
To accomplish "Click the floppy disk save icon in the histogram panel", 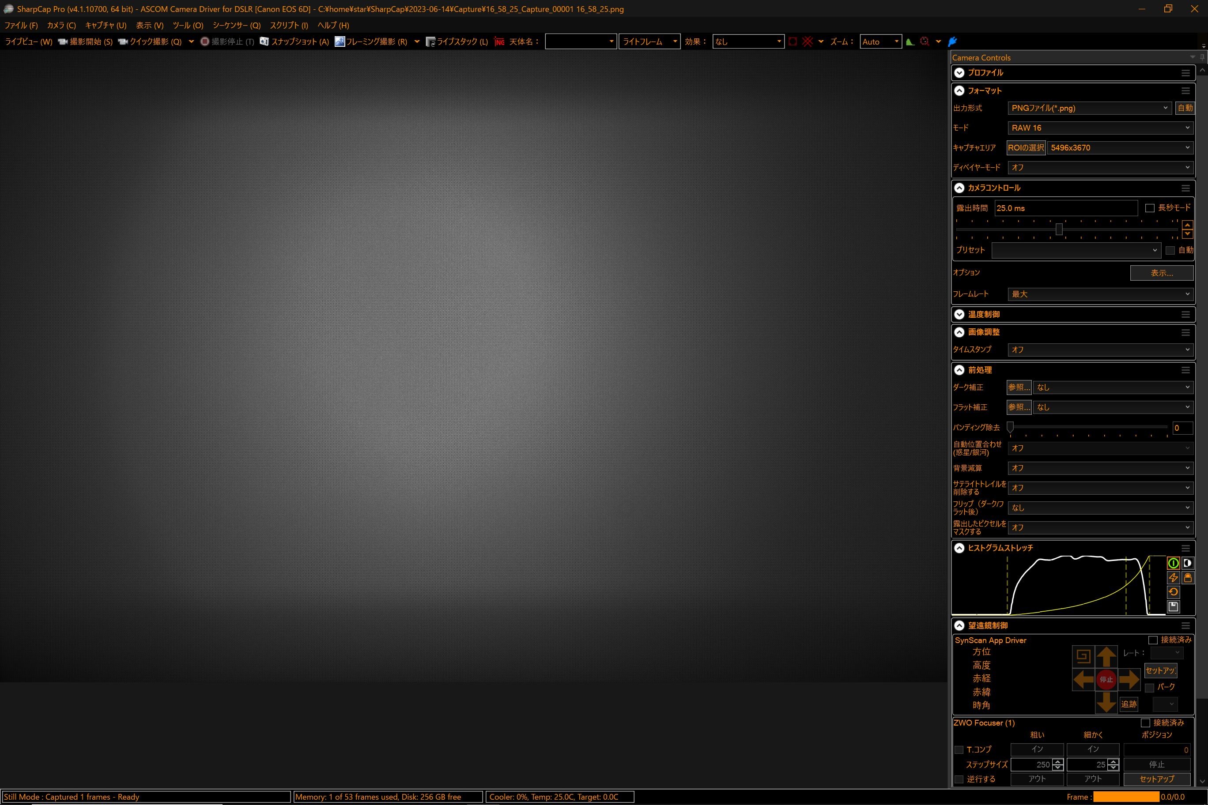I will tap(1173, 606).
